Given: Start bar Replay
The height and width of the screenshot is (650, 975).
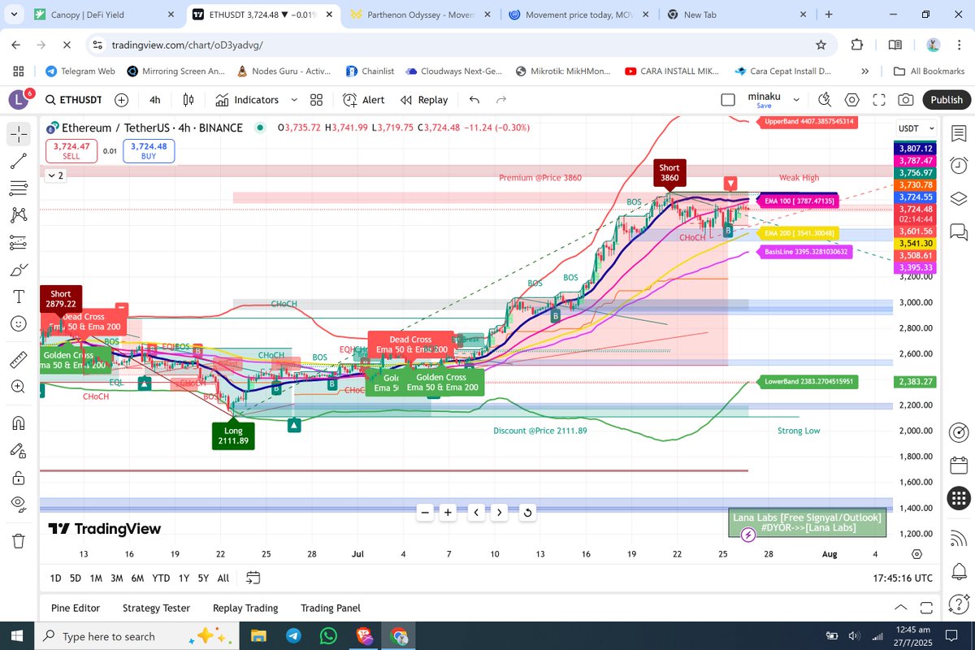Looking at the screenshot, I should [424, 100].
